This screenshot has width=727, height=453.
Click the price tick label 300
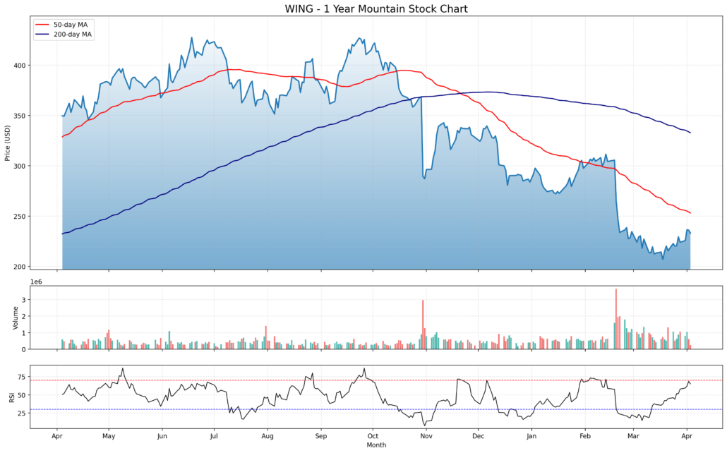point(20,166)
